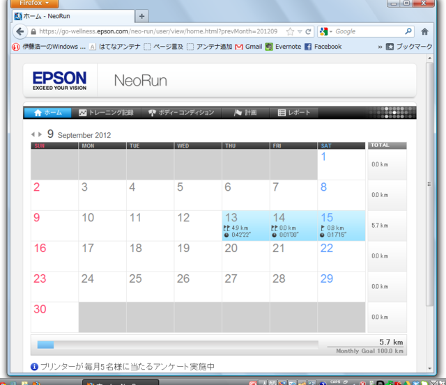Open the プリンター survey announcement link

point(128,367)
